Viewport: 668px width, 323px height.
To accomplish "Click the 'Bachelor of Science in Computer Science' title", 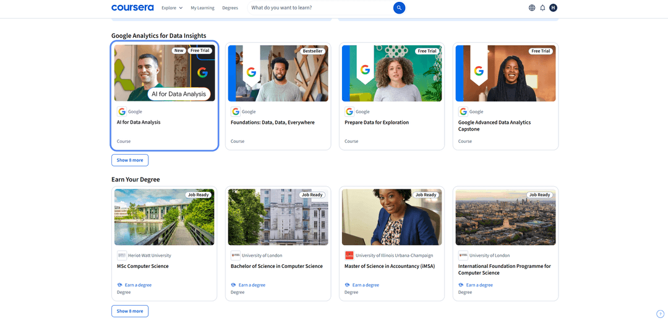I will tap(276, 266).
